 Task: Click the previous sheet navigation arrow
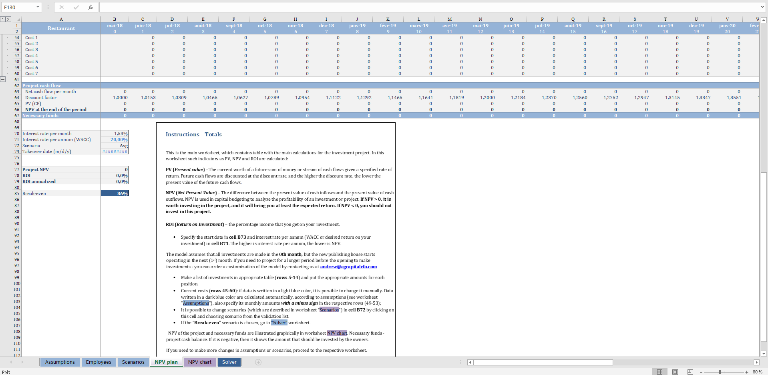click(x=11, y=362)
